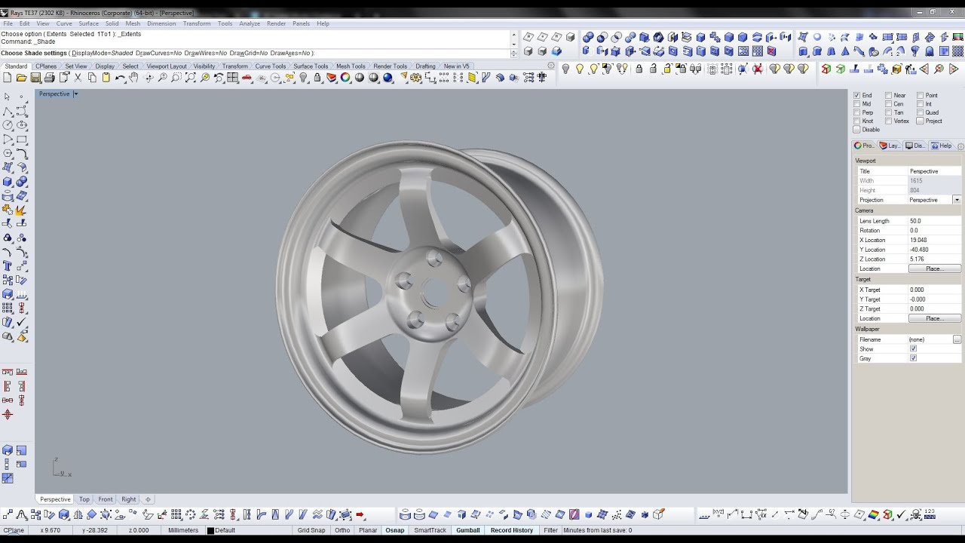Save the model with the floppy icon
This screenshot has width=965, height=543.
pyautogui.click(x=35, y=78)
